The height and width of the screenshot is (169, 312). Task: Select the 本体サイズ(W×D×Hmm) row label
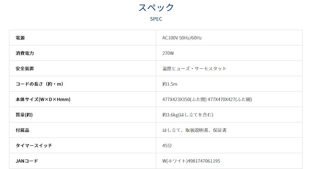43,99
